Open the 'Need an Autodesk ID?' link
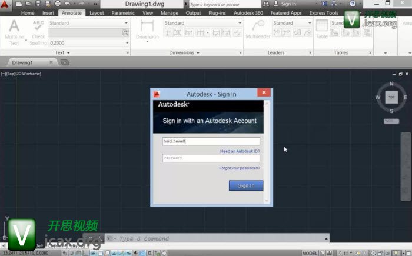The image size is (412, 256). coord(240,151)
